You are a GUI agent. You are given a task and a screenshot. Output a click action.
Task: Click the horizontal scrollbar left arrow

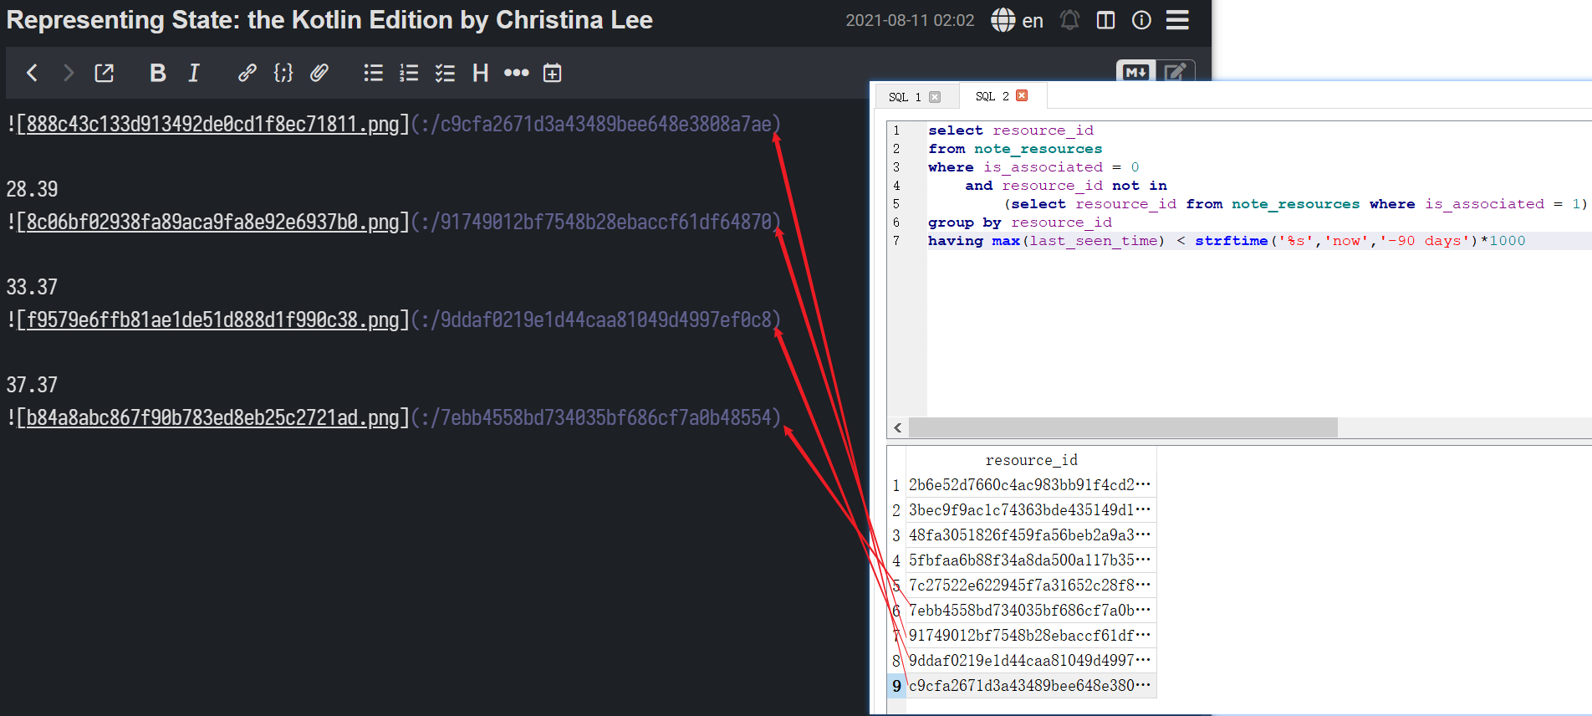[898, 428]
